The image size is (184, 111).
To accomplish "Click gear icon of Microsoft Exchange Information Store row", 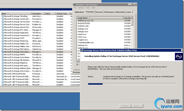I will [3, 52].
